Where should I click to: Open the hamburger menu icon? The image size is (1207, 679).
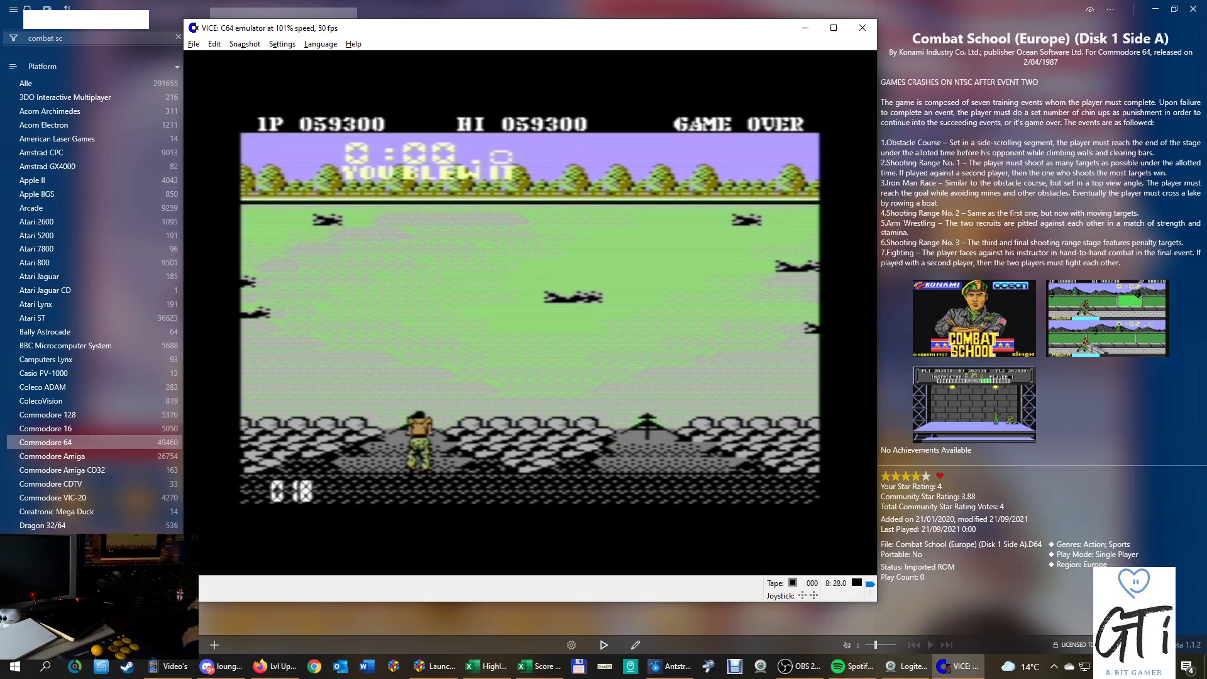click(13, 9)
